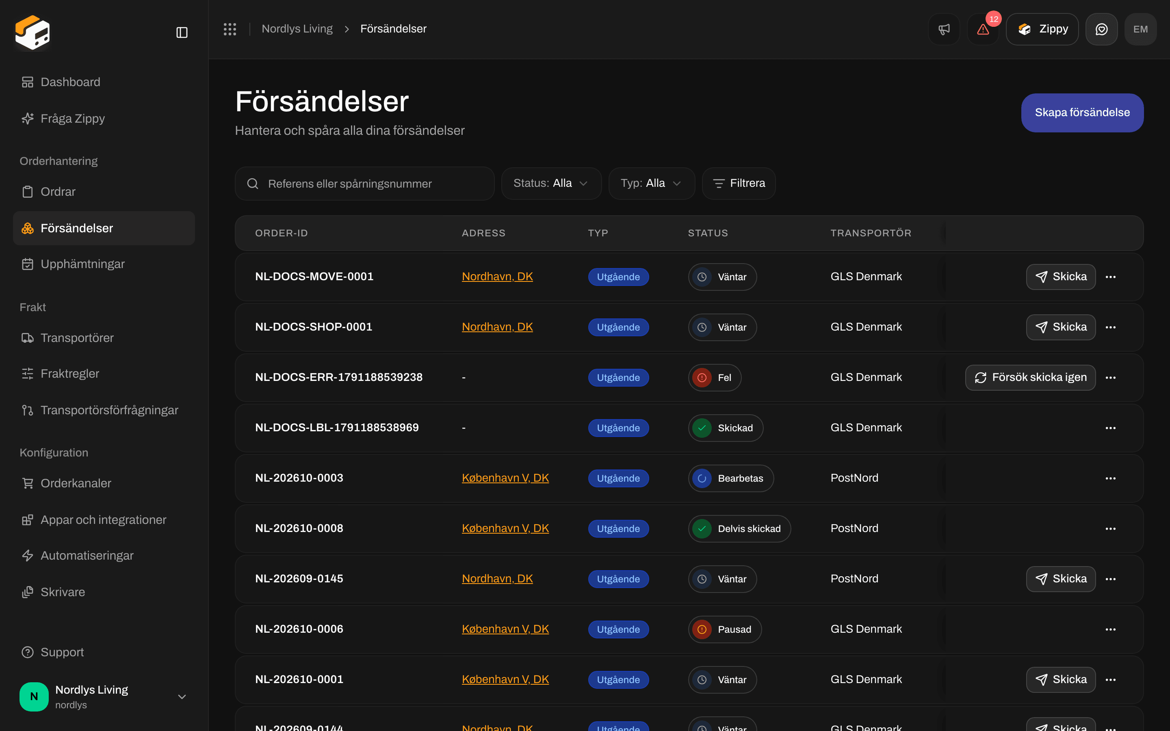Screen dimensions: 1170x731
Task: Click the orange logo at top left
Action: tap(32, 32)
